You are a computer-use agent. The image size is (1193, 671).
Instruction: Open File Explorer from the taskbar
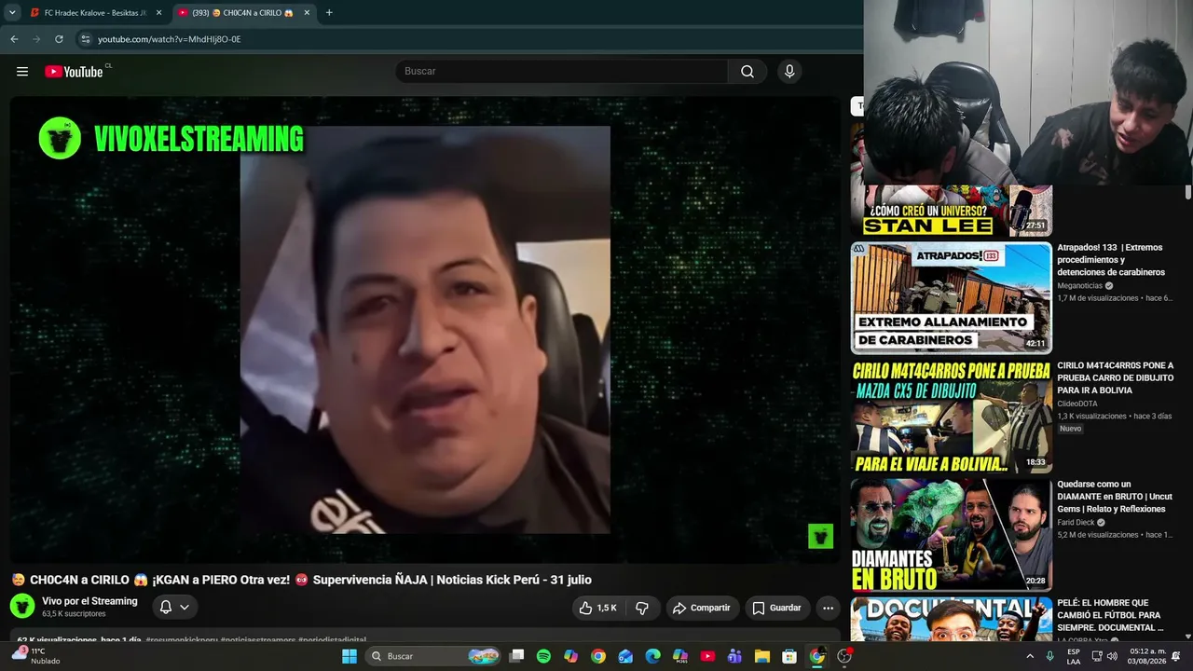761,656
